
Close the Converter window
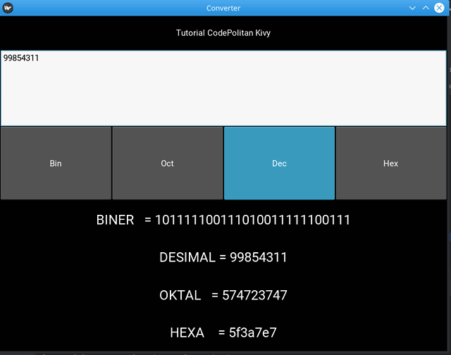[439, 8]
